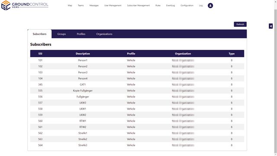Viewport: 277px width, 156px height.
Task: Click the Organization column header
Action: click(x=183, y=54)
